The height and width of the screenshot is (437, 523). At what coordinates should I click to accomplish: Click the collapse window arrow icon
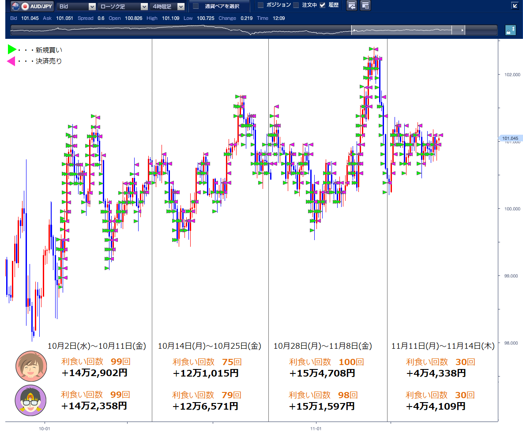pyautogui.click(x=515, y=5)
